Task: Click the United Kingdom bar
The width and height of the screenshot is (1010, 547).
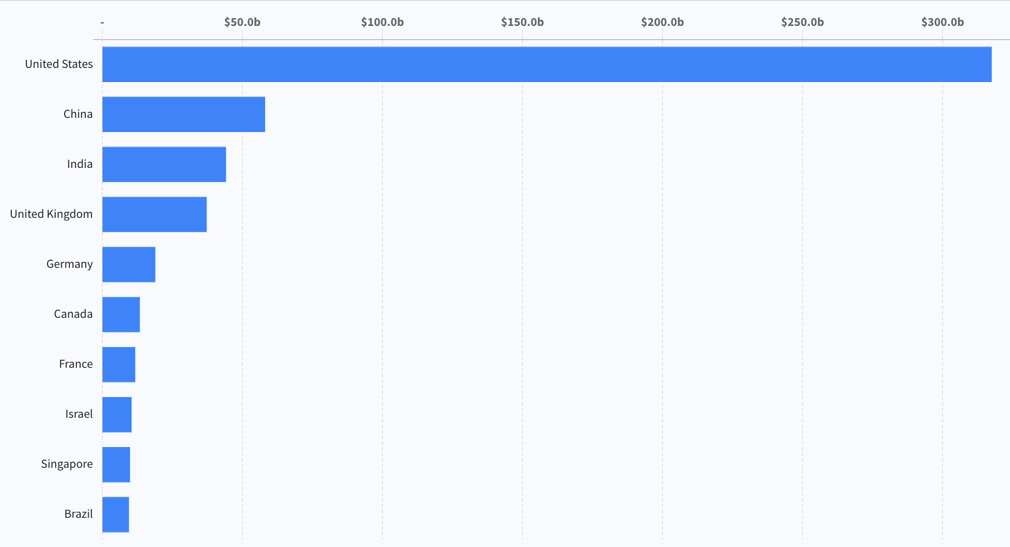Action: (x=155, y=214)
